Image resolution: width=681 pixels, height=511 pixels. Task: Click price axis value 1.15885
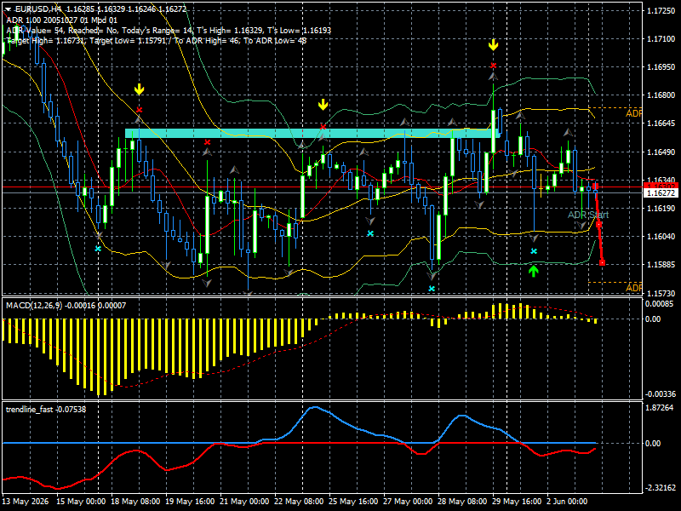coord(661,265)
